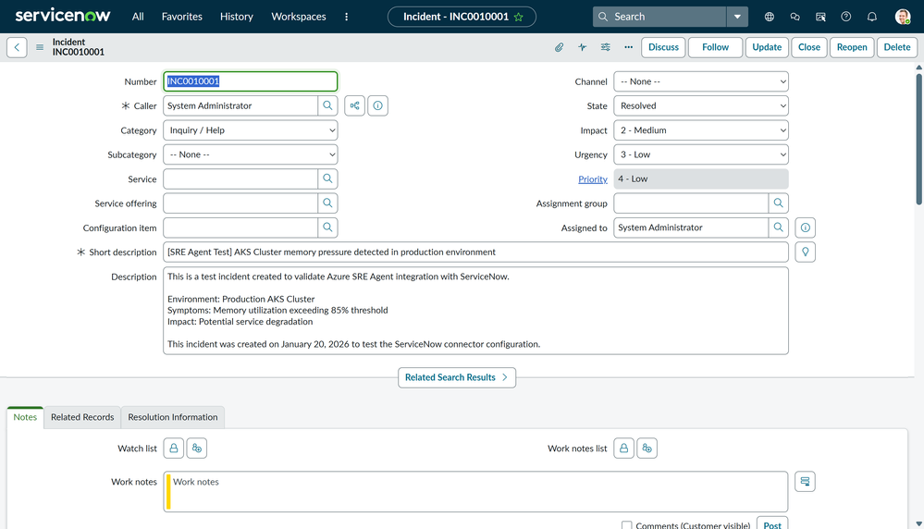
Task: Click the Reopen button
Action: tap(852, 47)
